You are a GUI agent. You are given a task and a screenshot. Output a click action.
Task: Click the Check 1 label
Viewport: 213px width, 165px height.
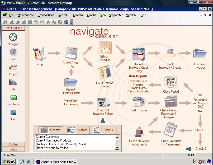click(200, 130)
